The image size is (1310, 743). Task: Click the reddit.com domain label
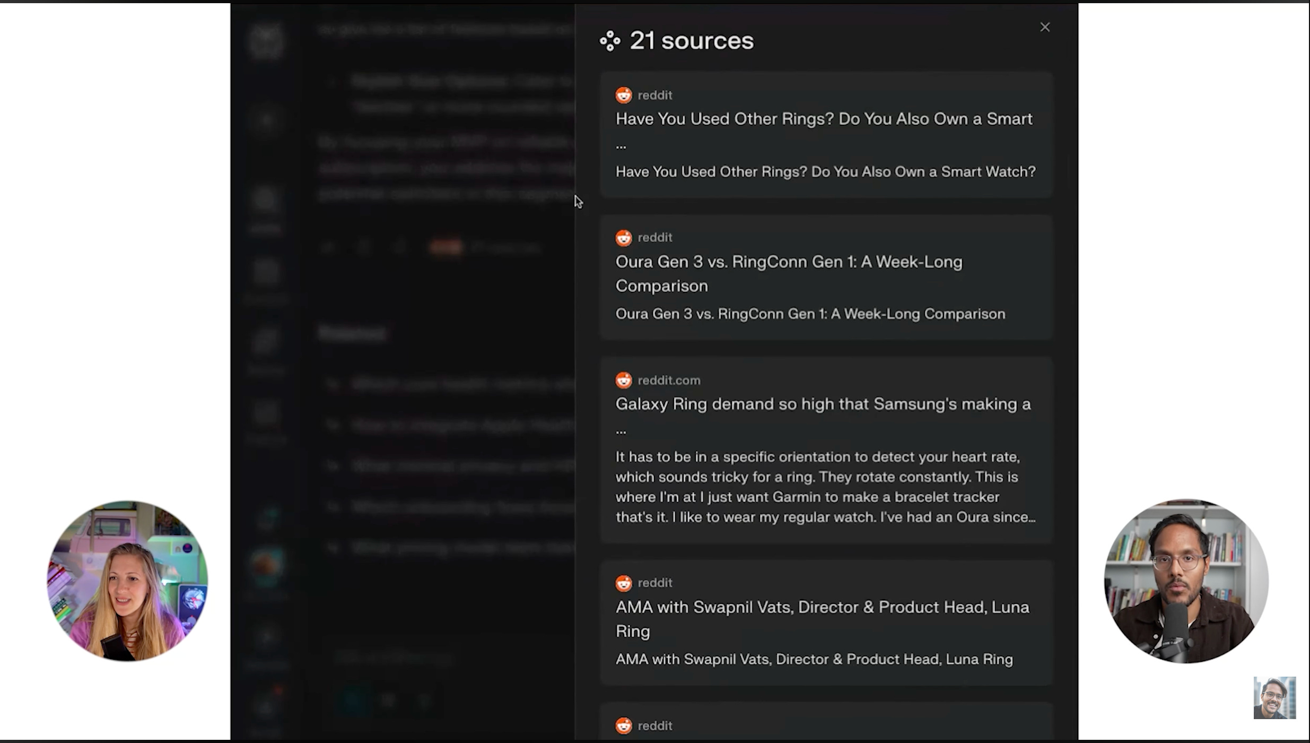[668, 381]
